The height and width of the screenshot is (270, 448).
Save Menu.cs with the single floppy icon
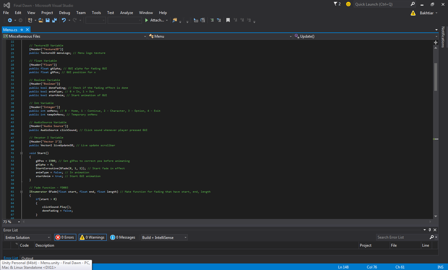click(48, 20)
